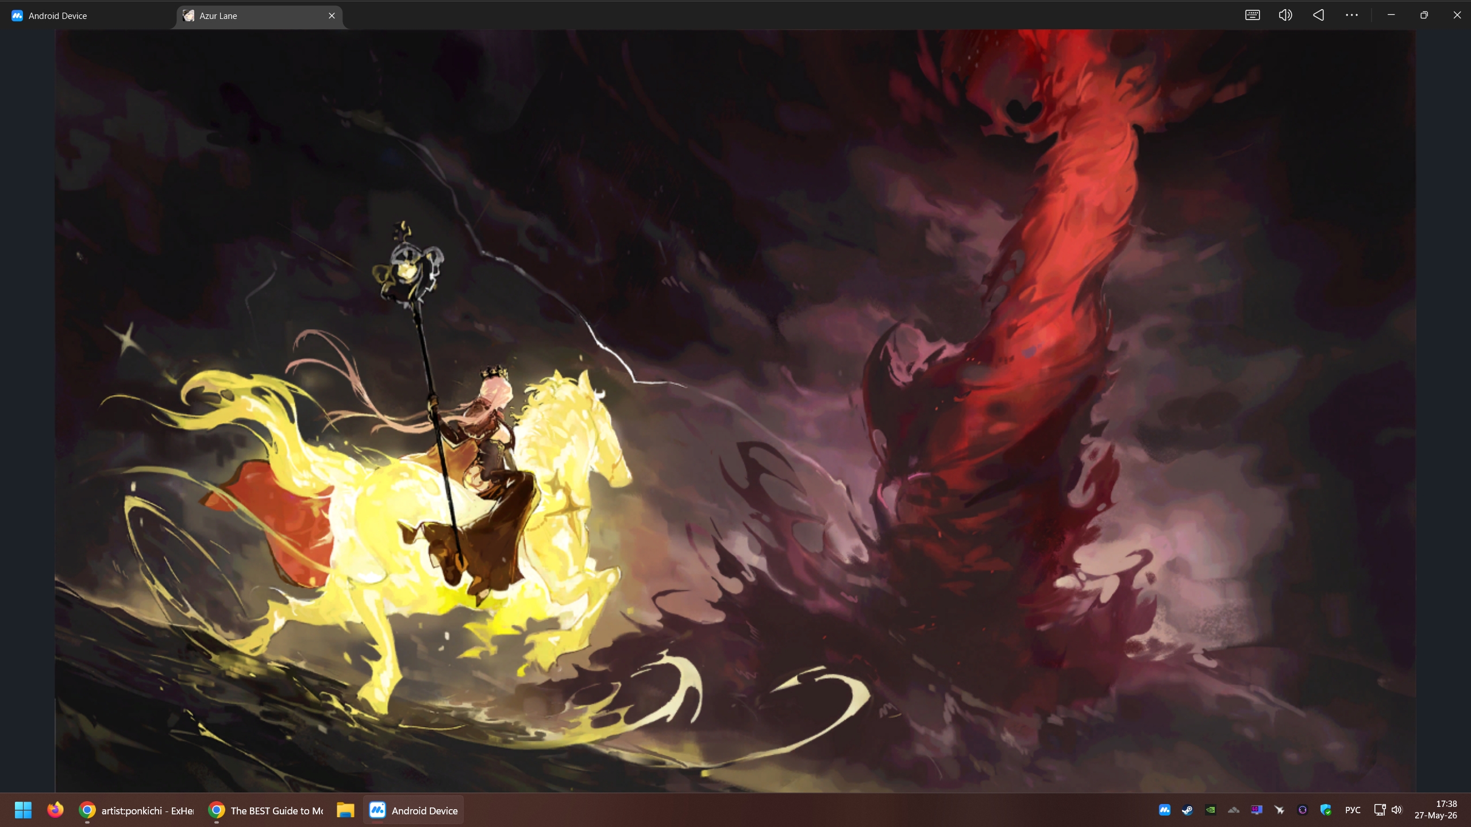Screen dimensions: 1471x827
Task: Click the emulator volume speaker icon
Action: 1285,16
